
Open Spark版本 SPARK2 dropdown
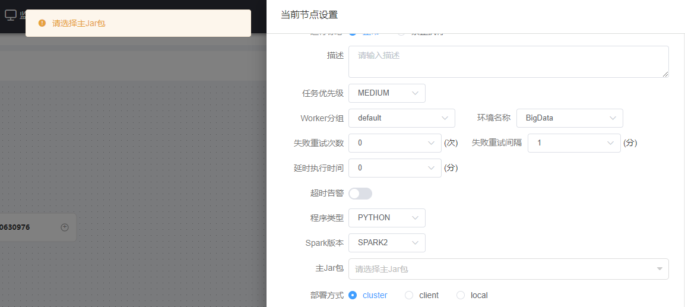pos(387,243)
